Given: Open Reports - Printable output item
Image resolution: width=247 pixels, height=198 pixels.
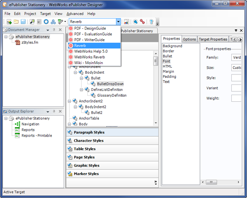Looking at the screenshot, I should click(37, 135).
